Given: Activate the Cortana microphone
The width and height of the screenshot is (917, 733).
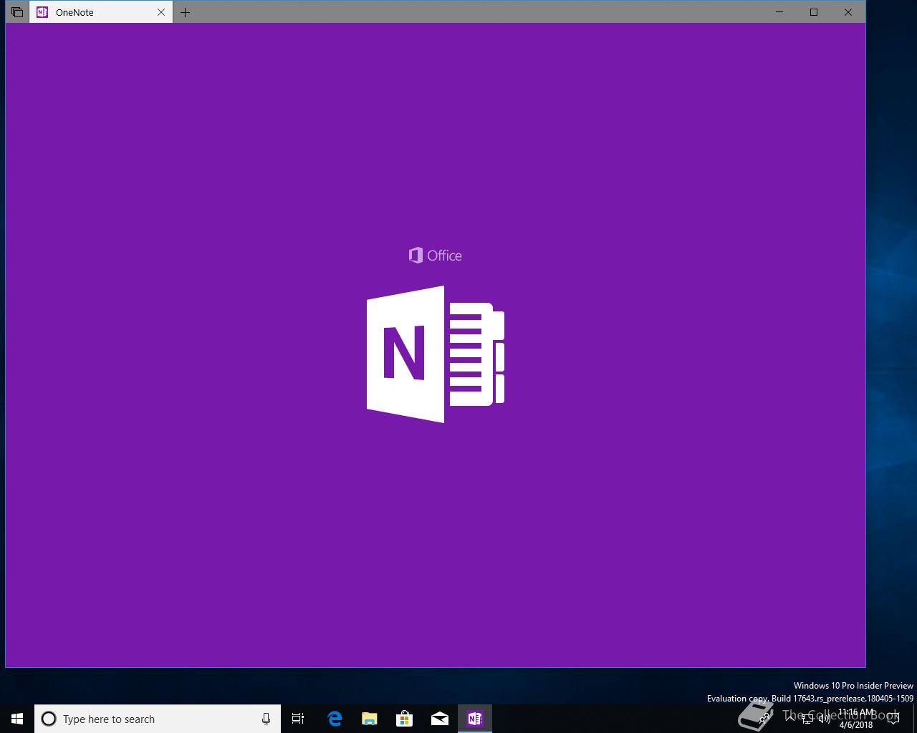Looking at the screenshot, I should pyautogui.click(x=266, y=719).
